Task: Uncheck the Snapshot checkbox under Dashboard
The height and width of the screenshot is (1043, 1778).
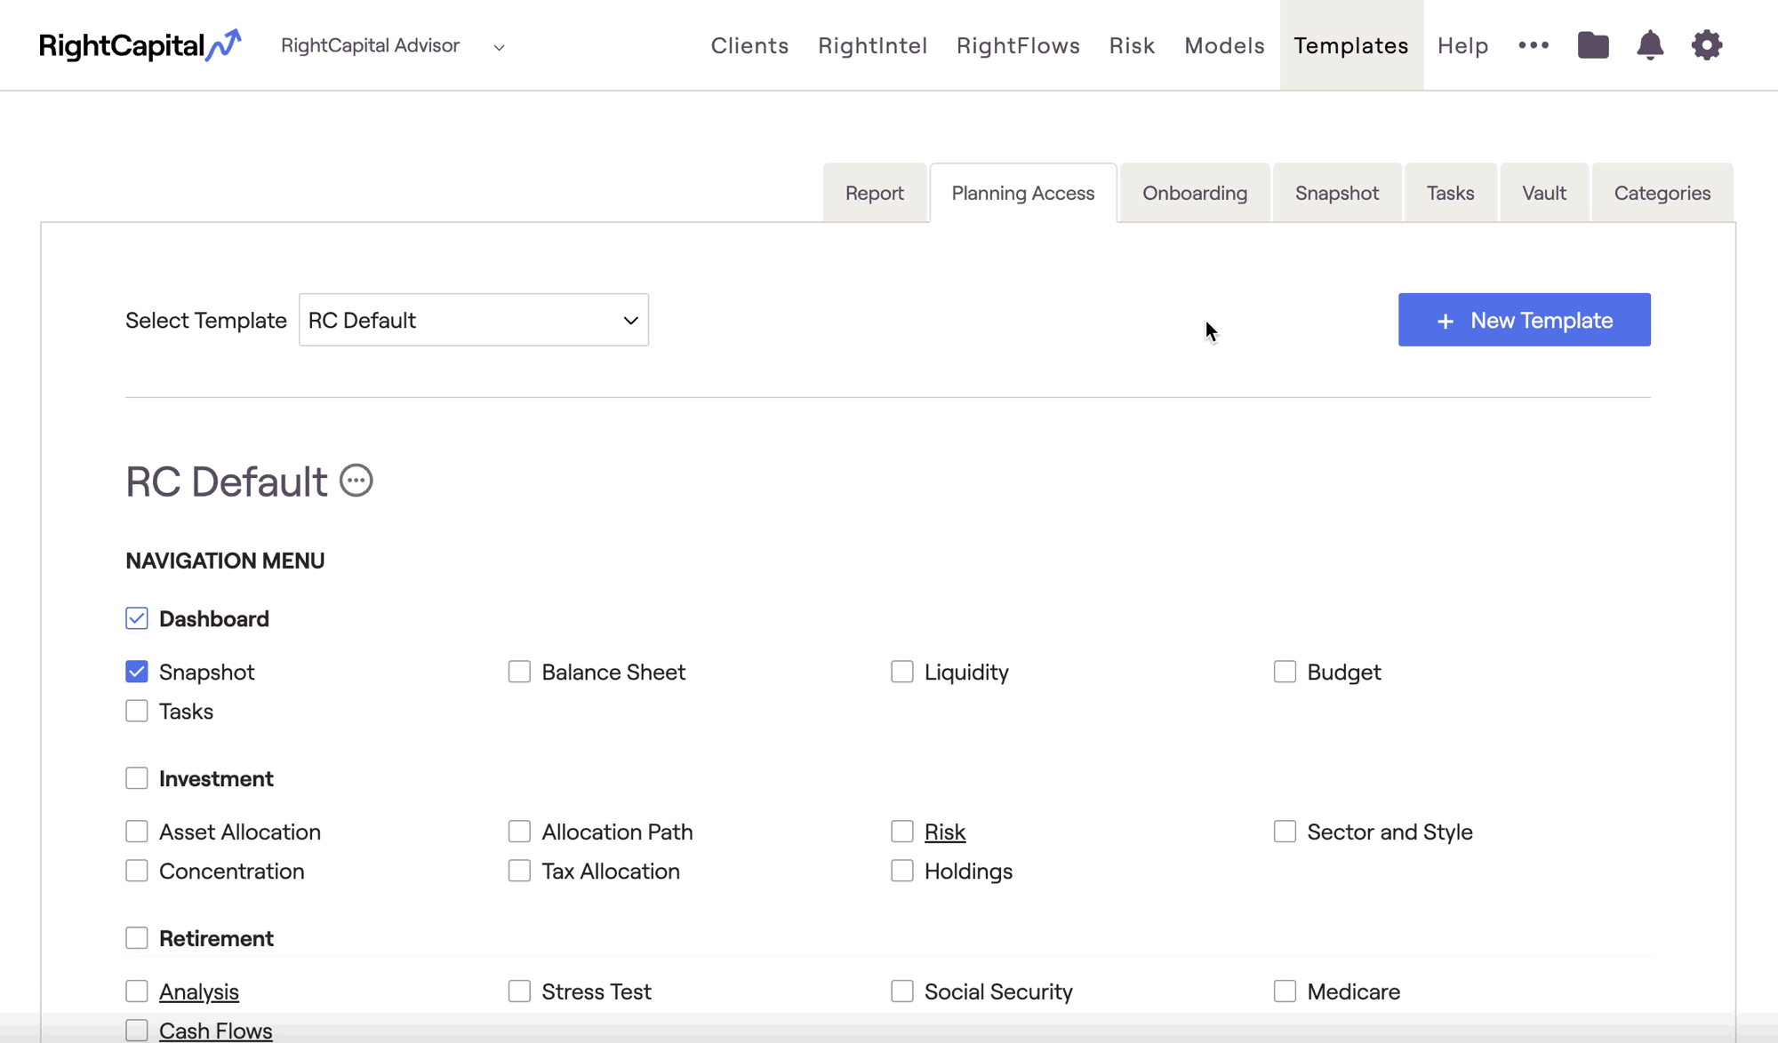Action: 137,672
